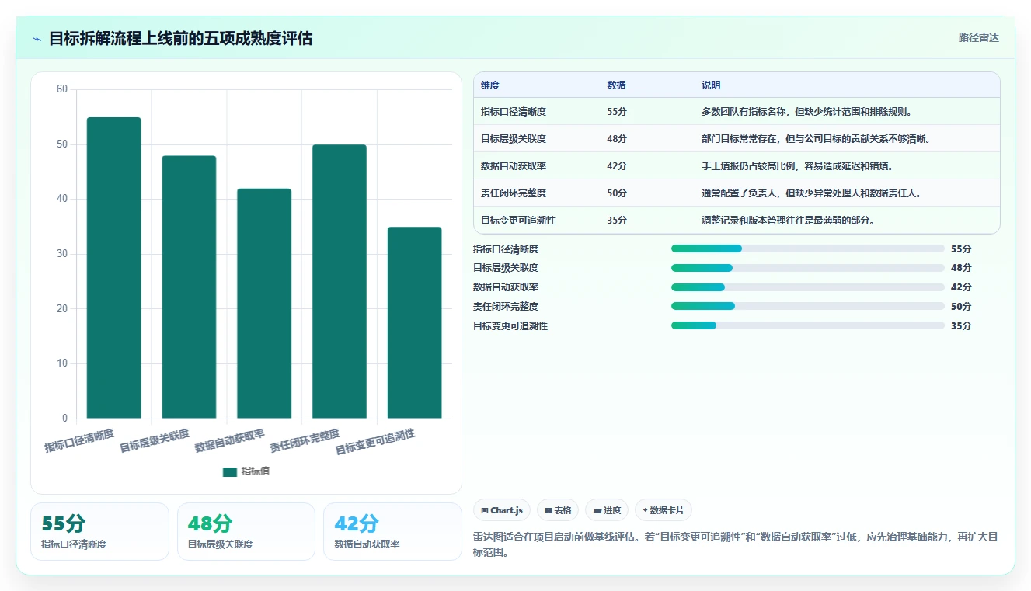Viewport: 1031px width, 591px height.
Task: Click the 责任闭环完整度 bar in the chart
Action: (x=340, y=282)
